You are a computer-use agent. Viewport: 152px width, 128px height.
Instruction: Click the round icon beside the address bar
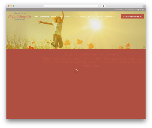[x=103, y=6]
